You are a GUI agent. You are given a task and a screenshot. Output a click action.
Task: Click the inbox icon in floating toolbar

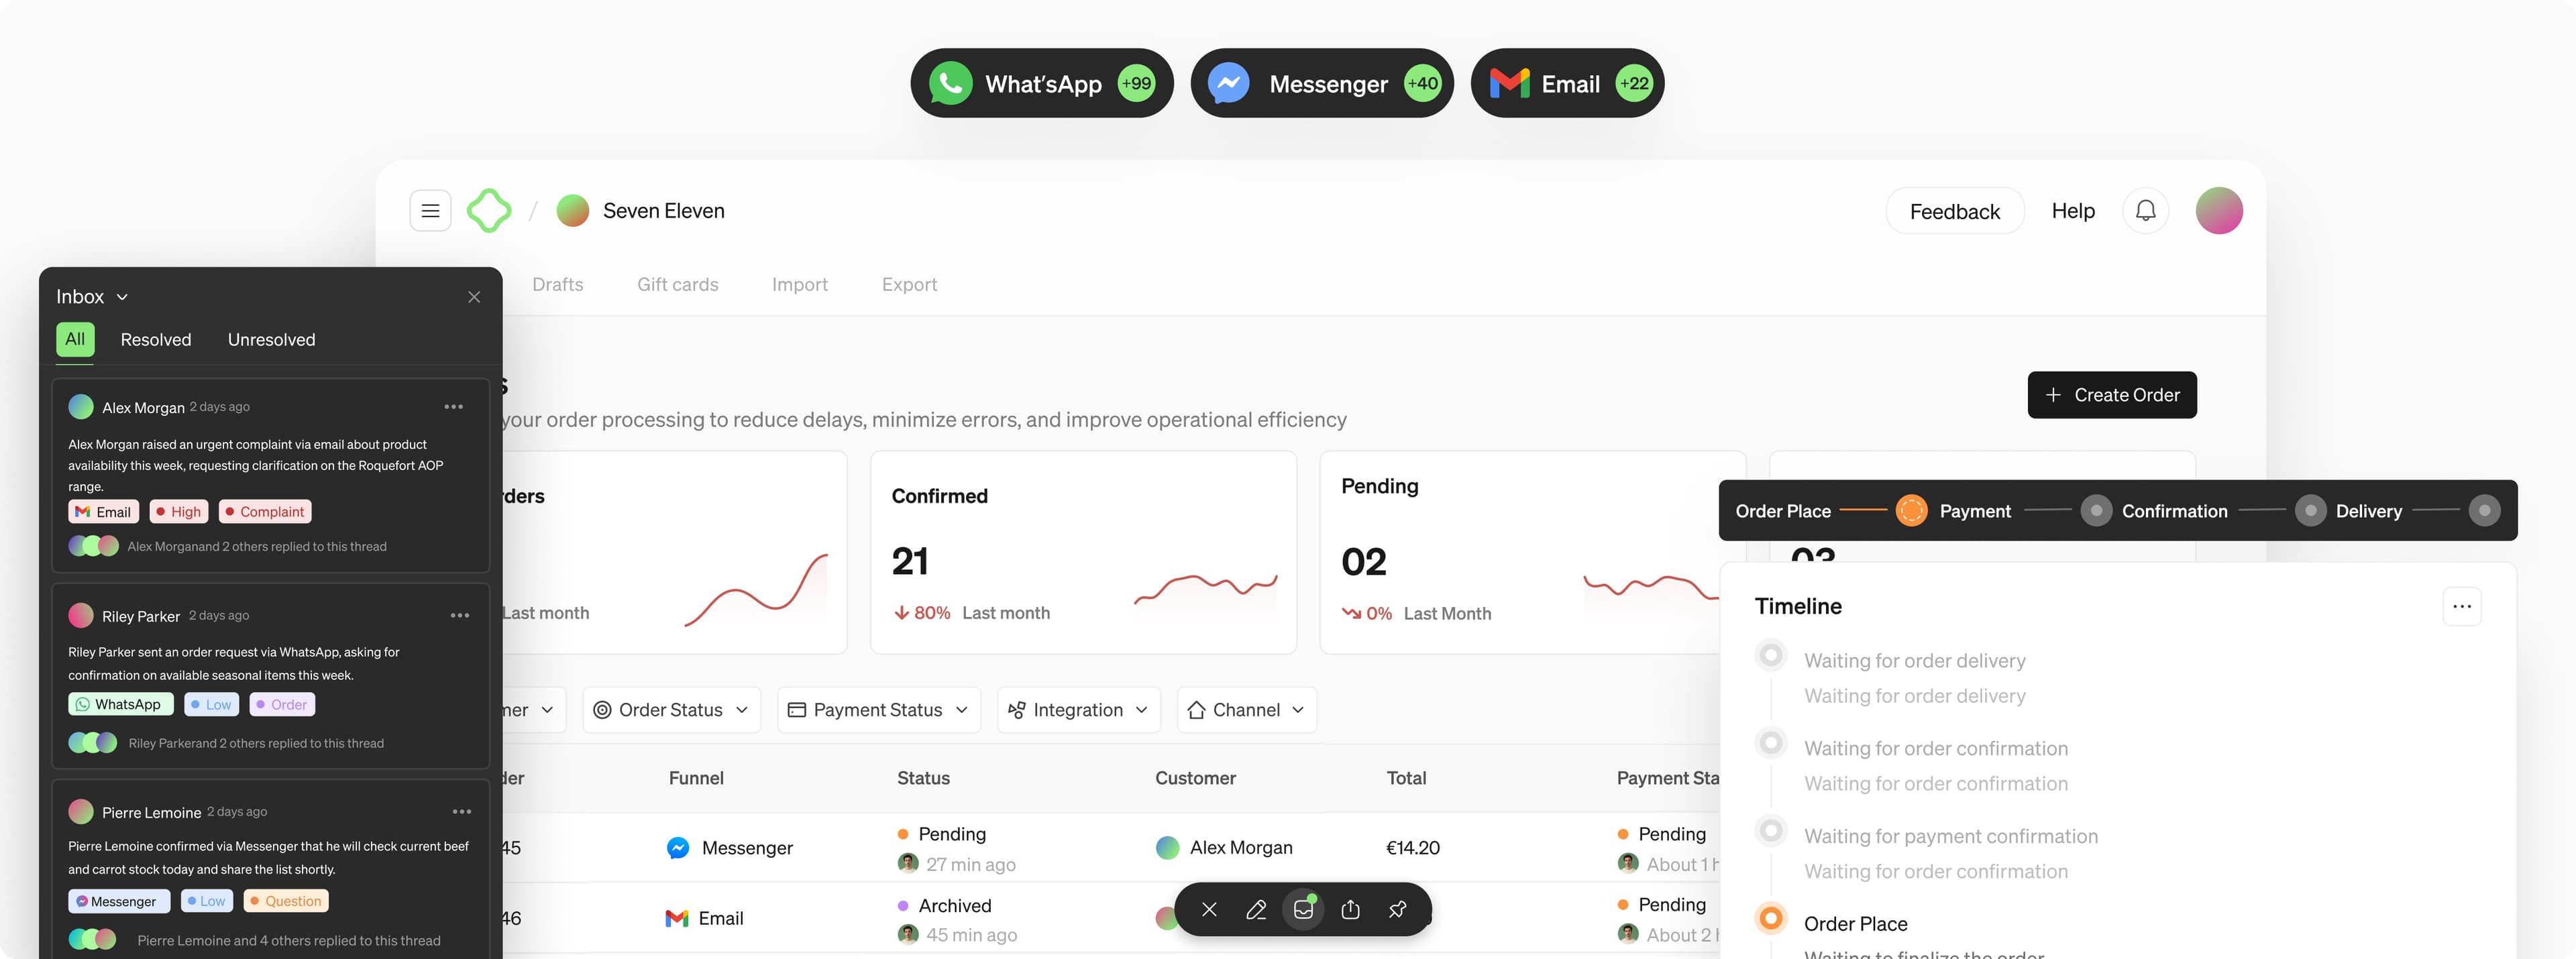(1303, 909)
